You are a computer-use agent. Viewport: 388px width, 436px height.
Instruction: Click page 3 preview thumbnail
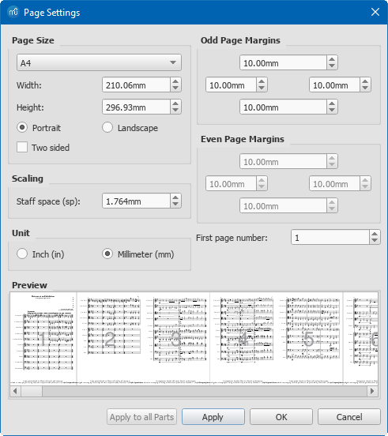click(177, 339)
